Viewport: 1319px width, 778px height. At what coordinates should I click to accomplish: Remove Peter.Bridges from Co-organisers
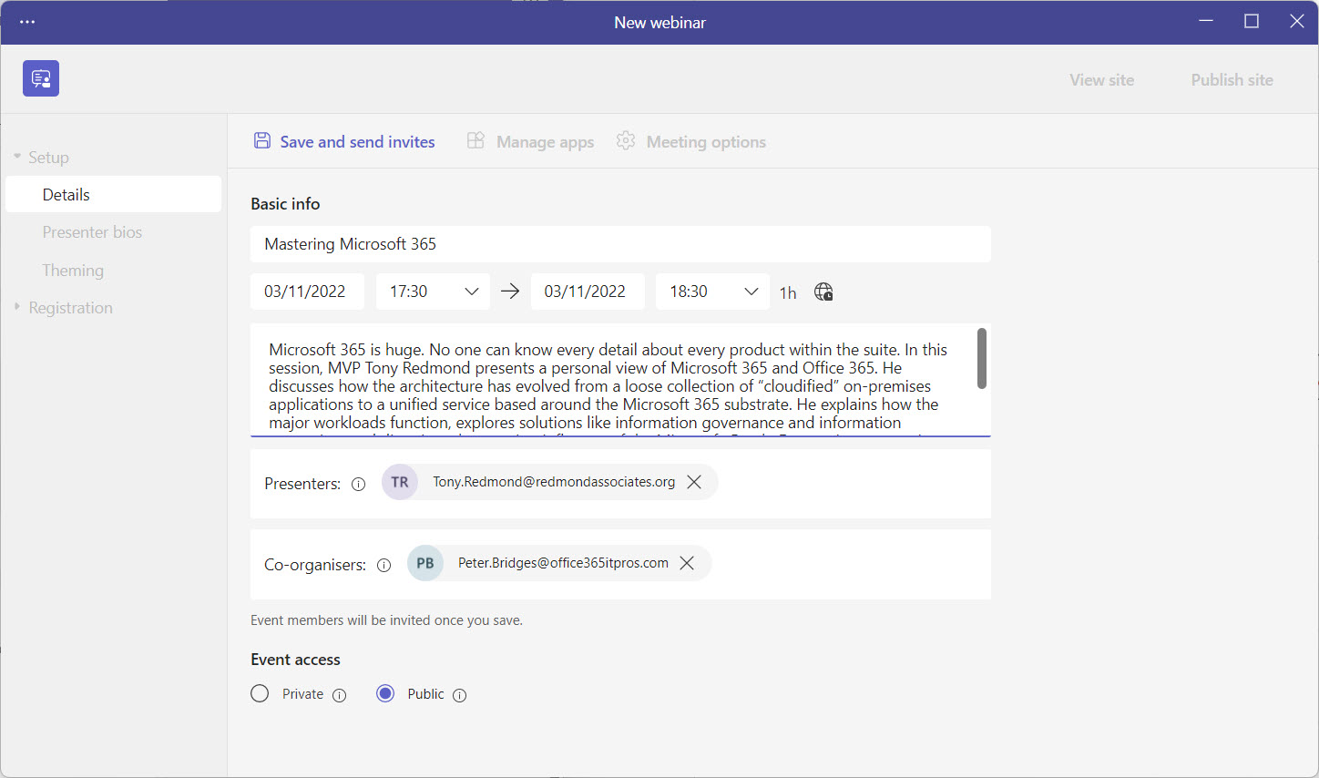point(687,563)
